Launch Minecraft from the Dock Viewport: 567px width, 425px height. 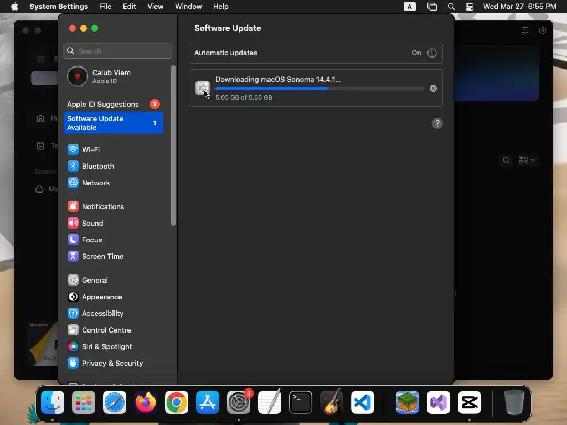click(x=408, y=402)
